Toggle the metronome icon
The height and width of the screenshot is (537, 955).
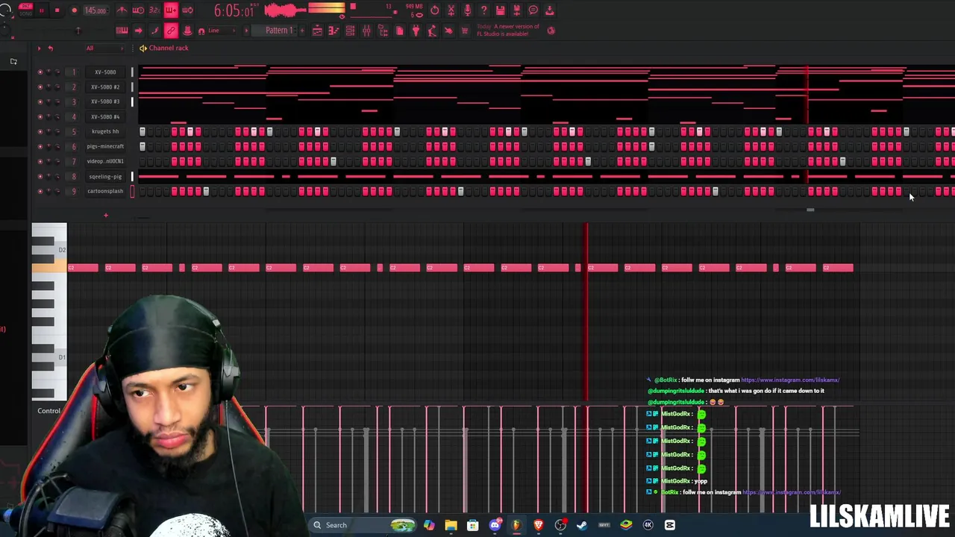click(122, 10)
